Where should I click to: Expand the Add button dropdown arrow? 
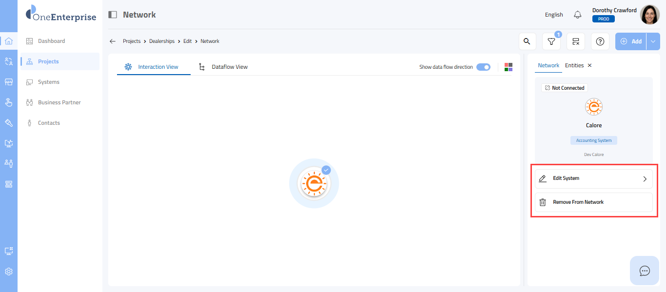coord(653,41)
